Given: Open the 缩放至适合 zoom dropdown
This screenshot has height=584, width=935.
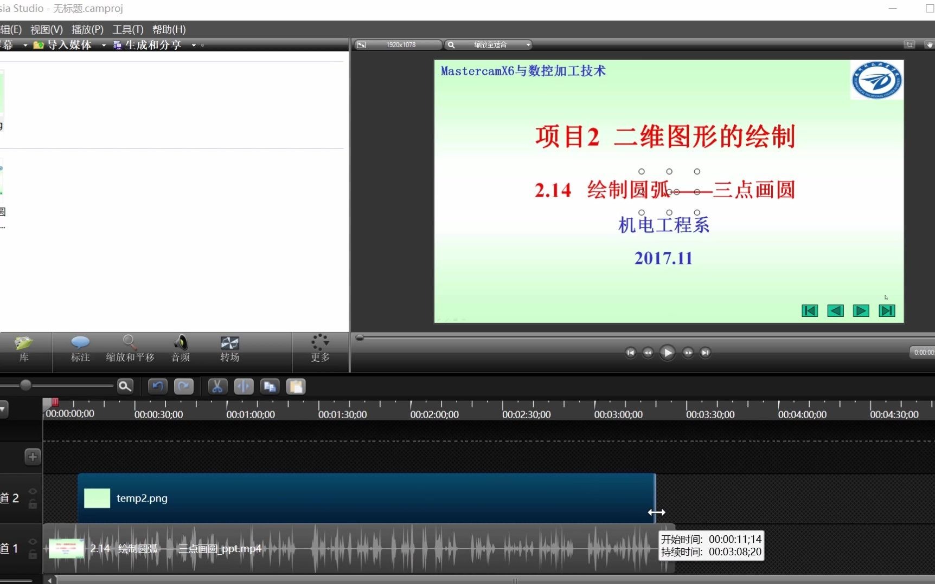Looking at the screenshot, I should point(488,44).
